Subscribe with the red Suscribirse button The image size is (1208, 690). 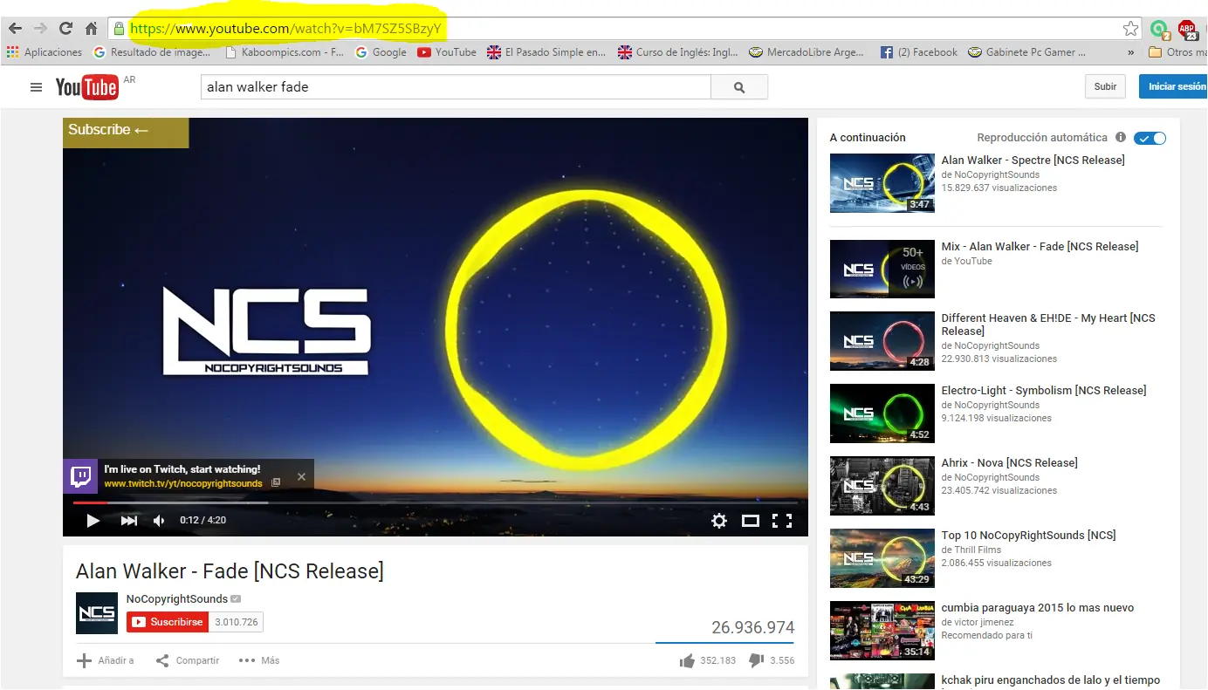(167, 622)
